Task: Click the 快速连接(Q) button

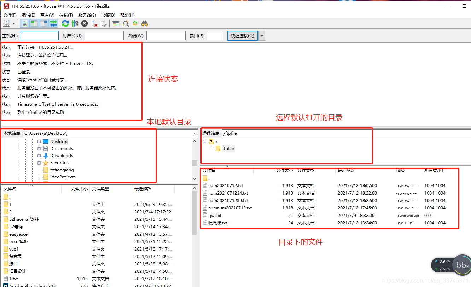Action: (242, 36)
